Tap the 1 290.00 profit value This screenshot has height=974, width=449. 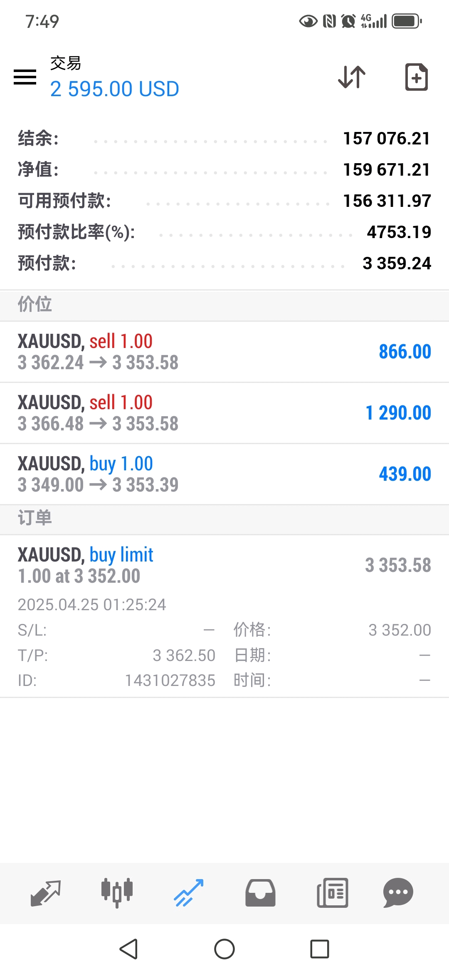coord(398,413)
